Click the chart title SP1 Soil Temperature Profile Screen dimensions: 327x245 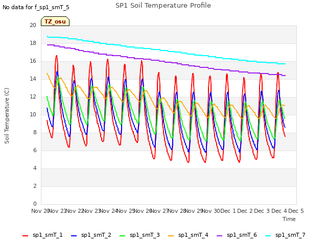click(163, 6)
